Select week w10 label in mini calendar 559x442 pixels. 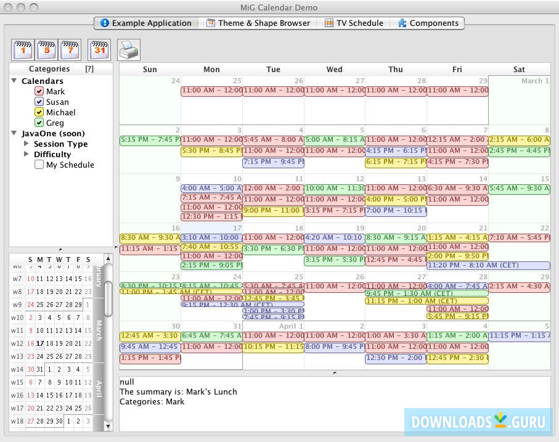17,317
